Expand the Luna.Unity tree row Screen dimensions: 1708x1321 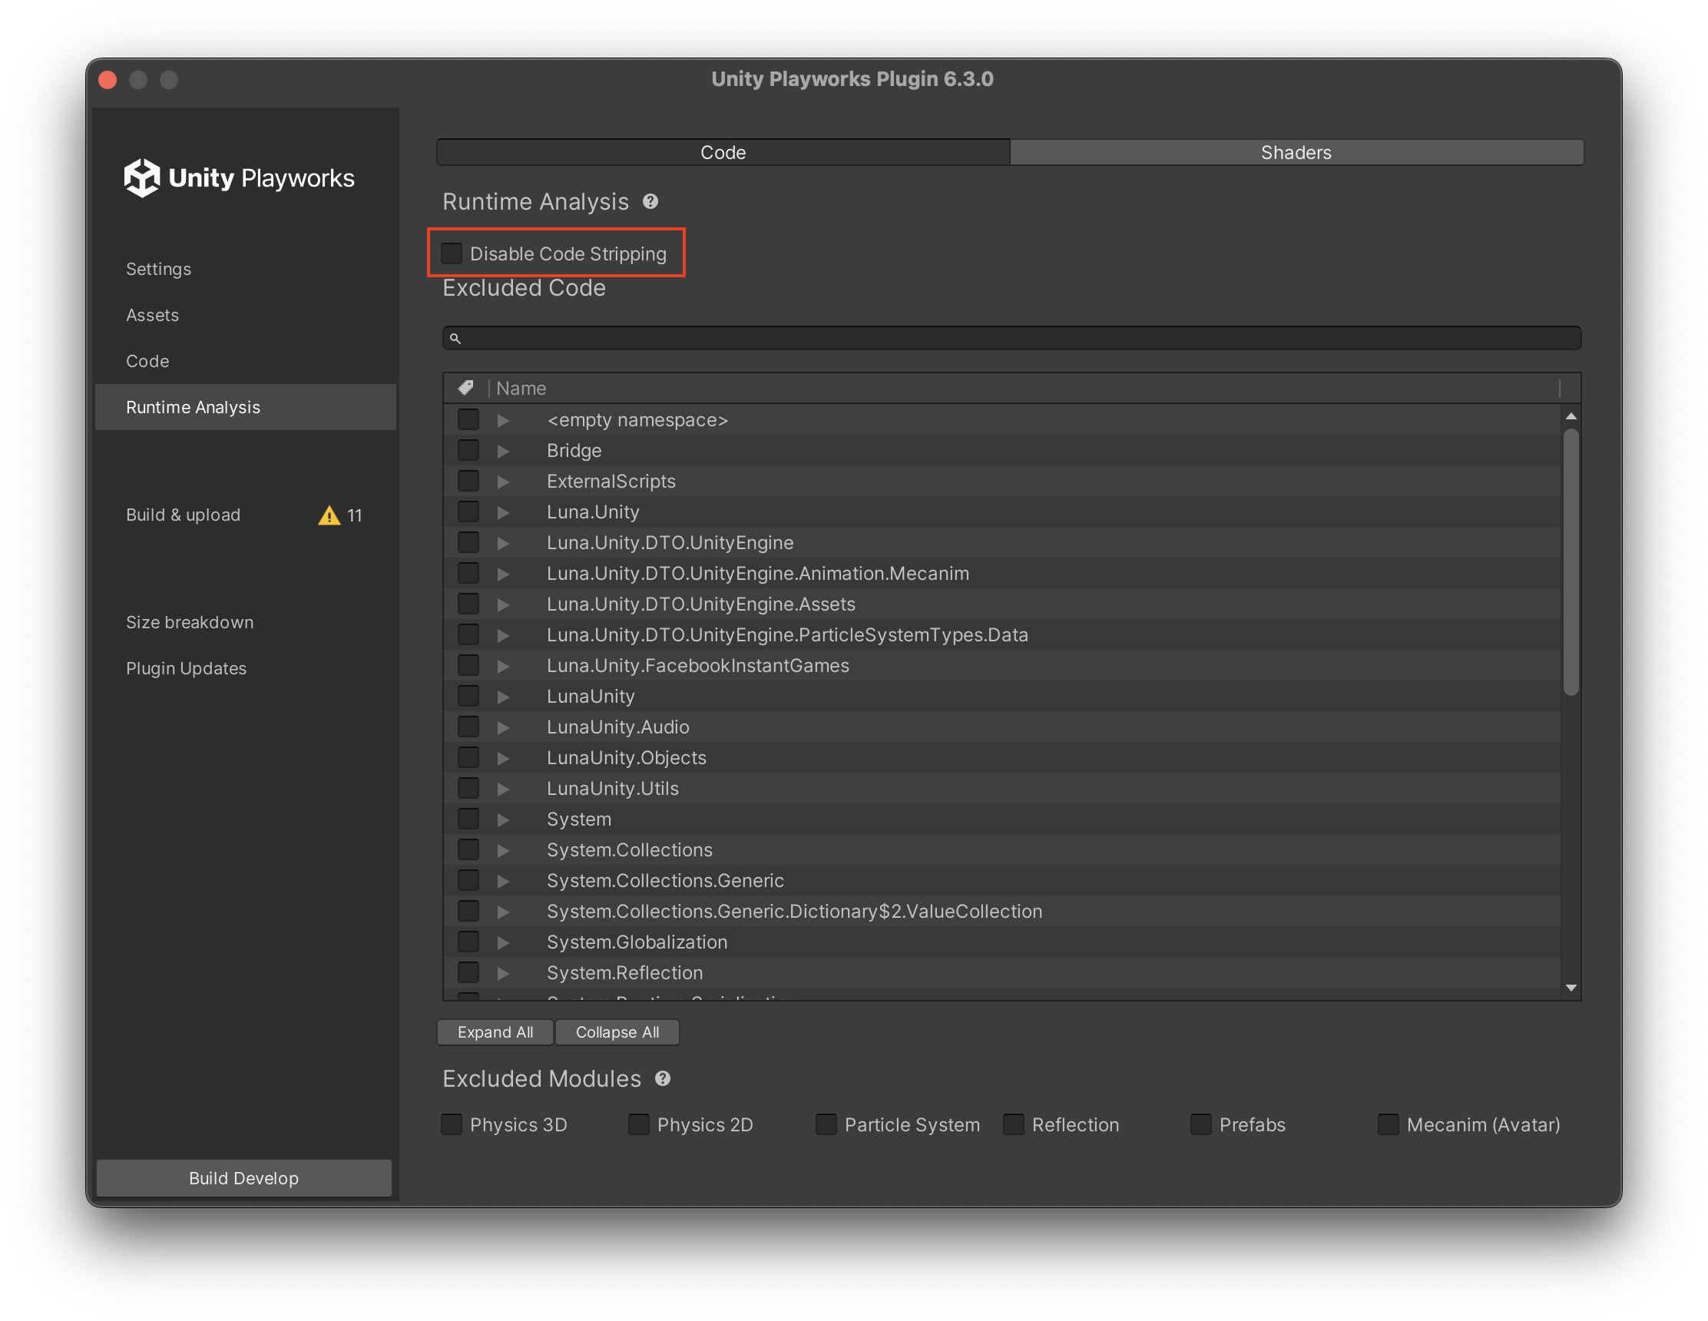[x=503, y=512]
